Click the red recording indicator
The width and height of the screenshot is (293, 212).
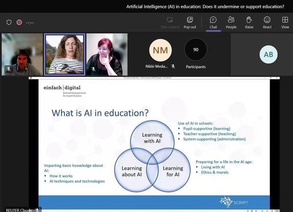click(x=19, y=22)
